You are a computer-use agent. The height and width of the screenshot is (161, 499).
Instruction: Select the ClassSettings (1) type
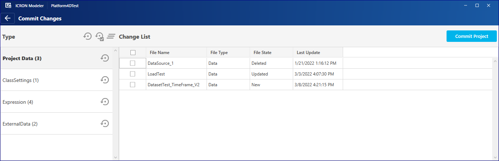coord(56,80)
